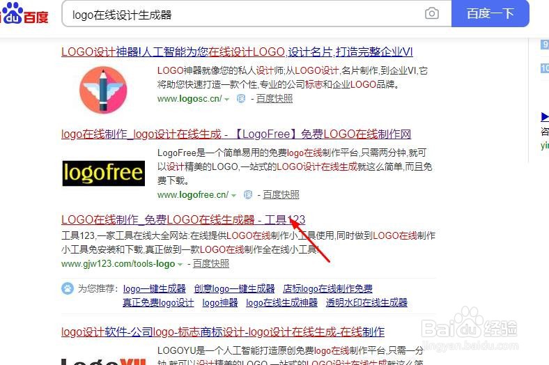Click the 百度一下 search button
549x365 pixels.
490,14
